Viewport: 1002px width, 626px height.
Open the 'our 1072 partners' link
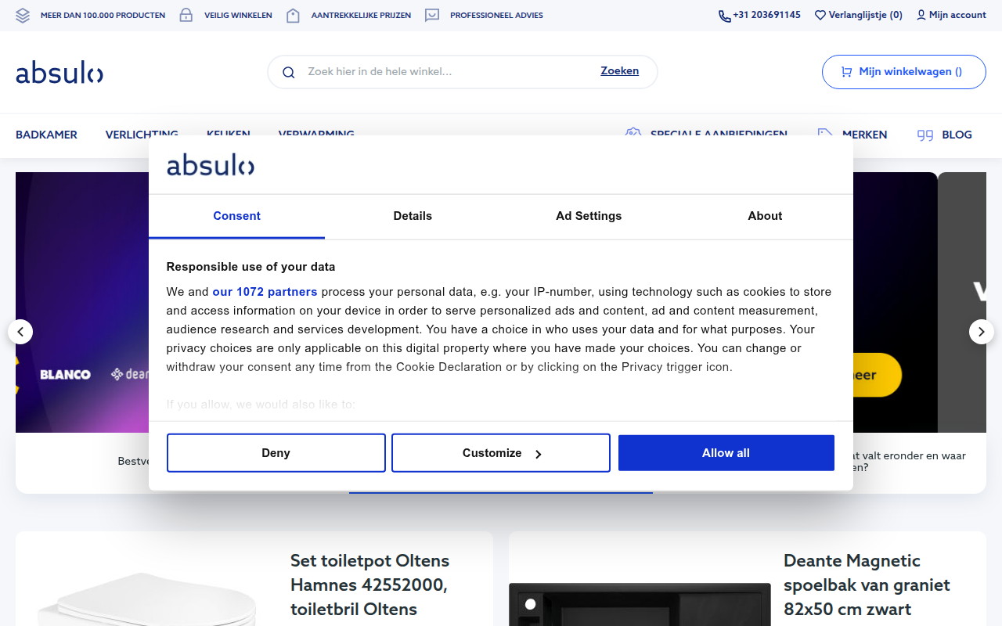tap(265, 292)
